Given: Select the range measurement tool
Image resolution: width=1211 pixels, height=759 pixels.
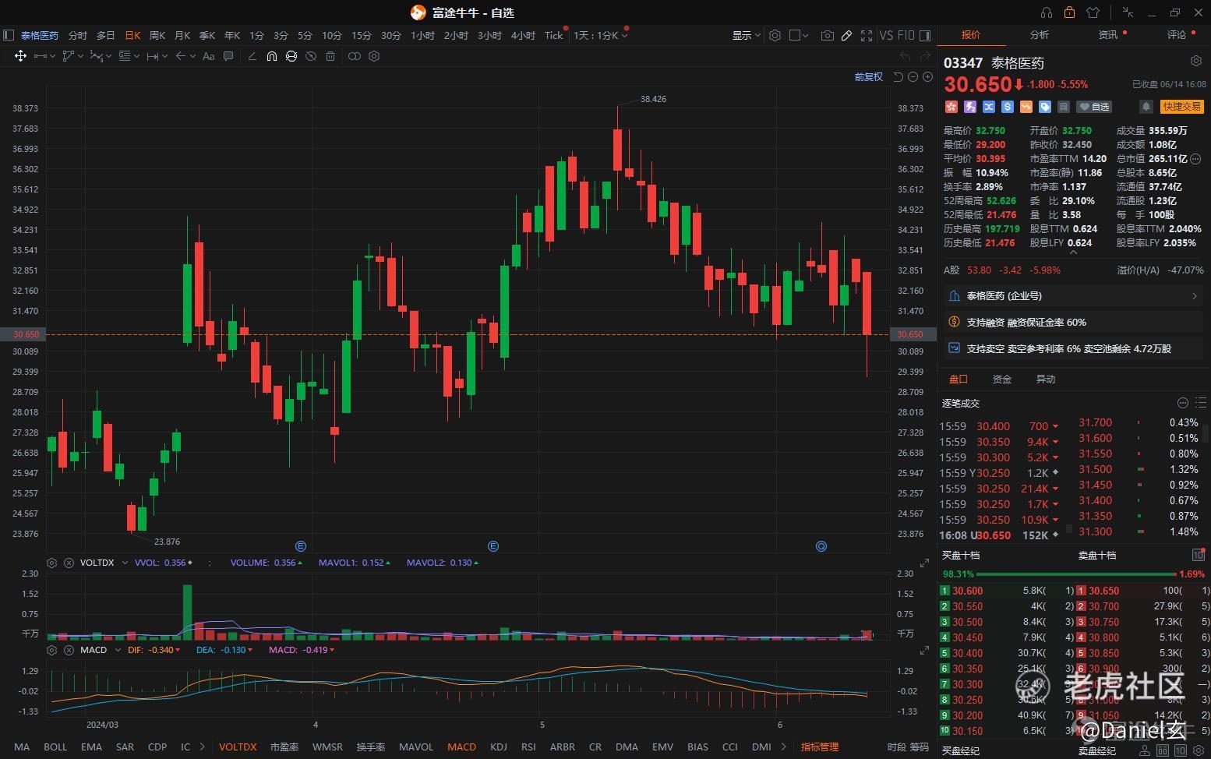Looking at the screenshot, I should 153,56.
